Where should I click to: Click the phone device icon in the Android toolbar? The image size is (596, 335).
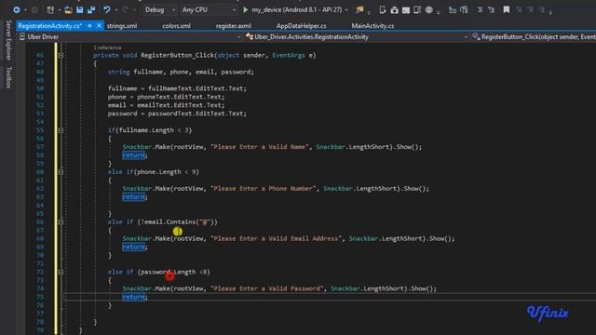point(383,10)
